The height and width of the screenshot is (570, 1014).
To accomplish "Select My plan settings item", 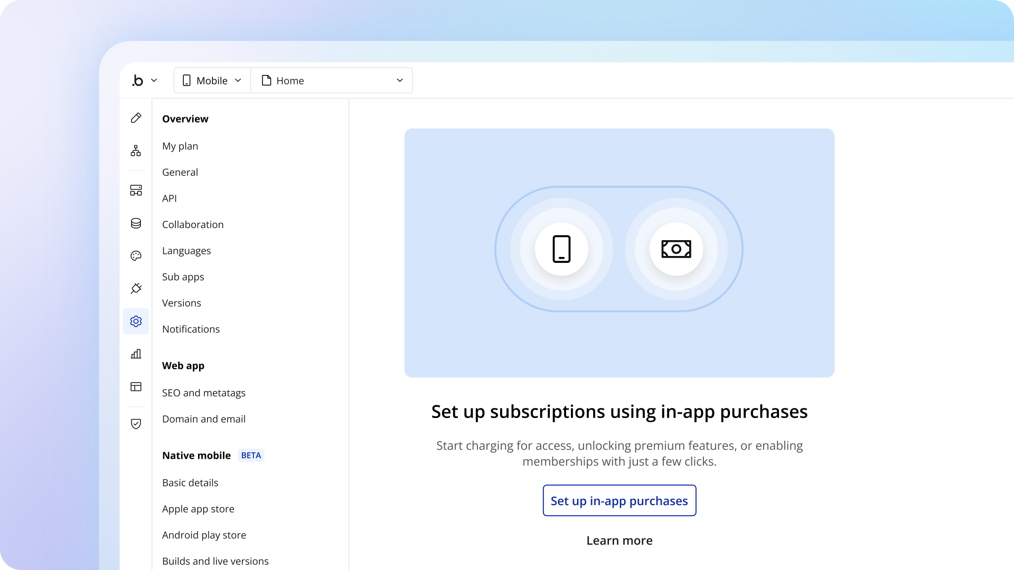I will (180, 146).
